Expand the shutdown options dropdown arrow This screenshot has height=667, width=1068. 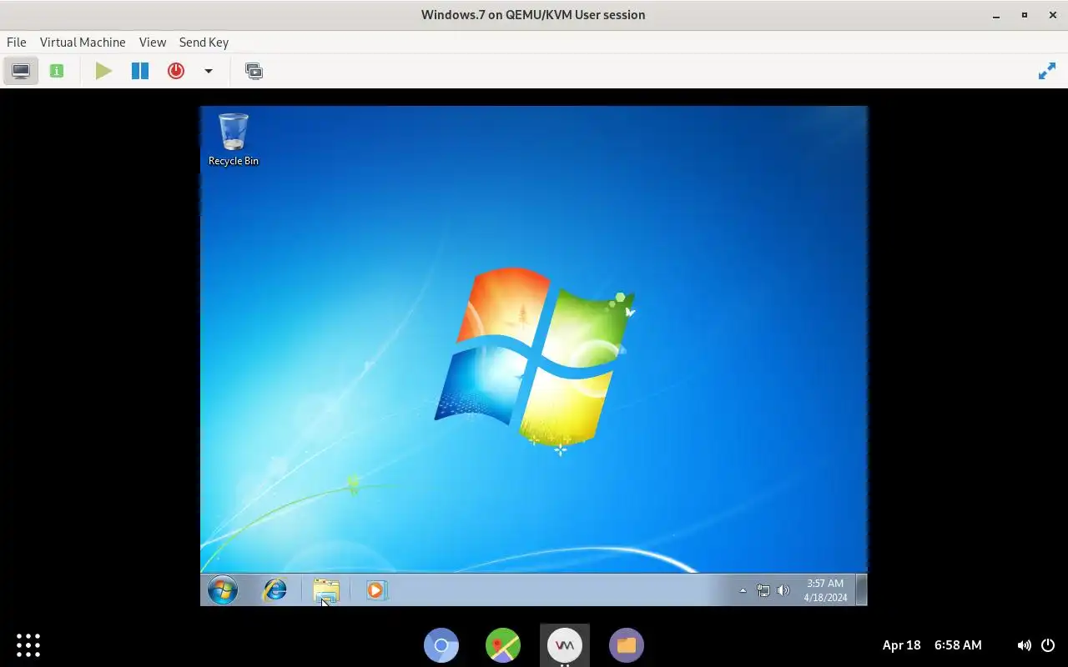[209, 71]
